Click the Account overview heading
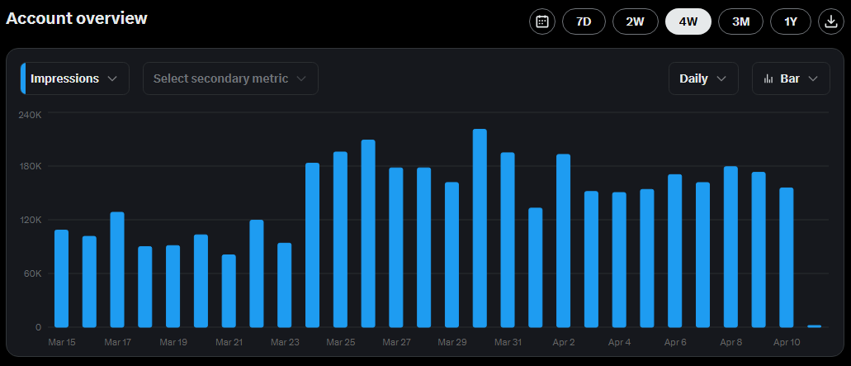This screenshot has height=366, width=851. (77, 18)
